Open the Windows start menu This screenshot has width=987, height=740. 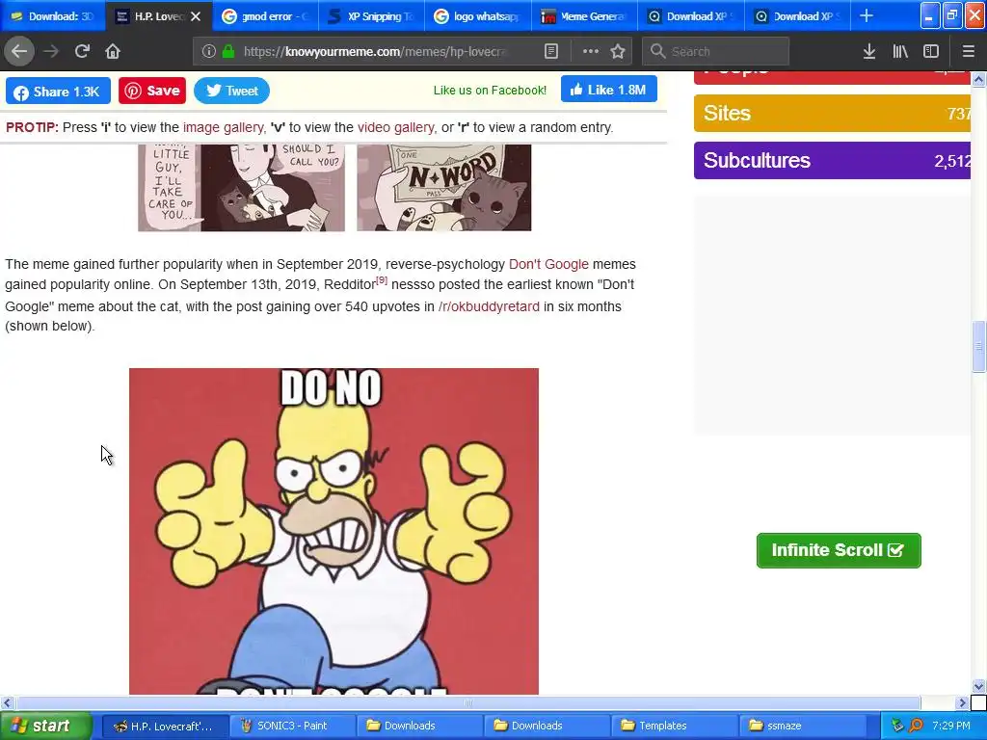(45, 726)
